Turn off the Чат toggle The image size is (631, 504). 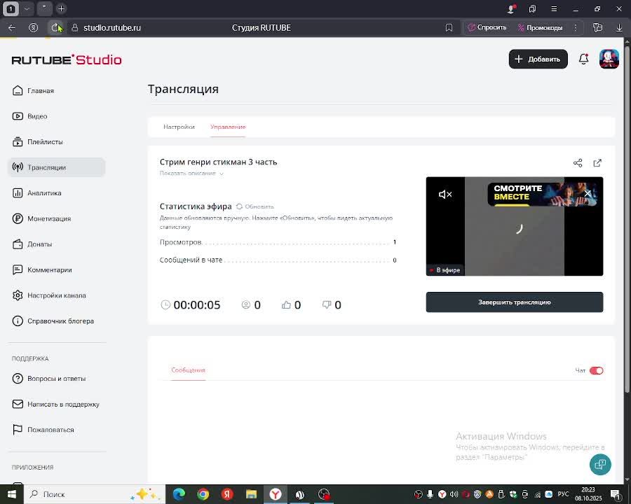click(x=596, y=370)
